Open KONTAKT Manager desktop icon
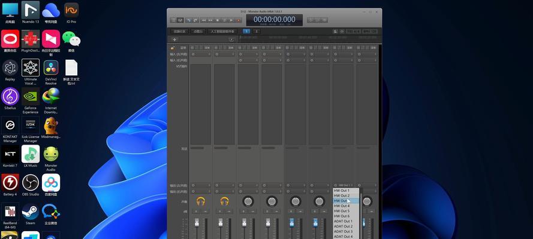The height and width of the screenshot is (239, 533). tap(10, 129)
